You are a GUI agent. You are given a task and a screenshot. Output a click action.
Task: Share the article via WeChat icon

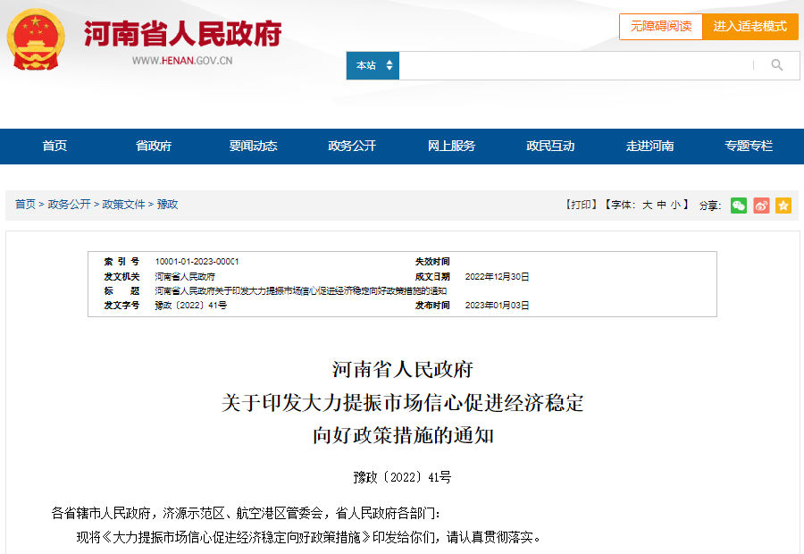point(738,206)
